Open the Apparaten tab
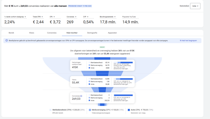 tap(112, 33)
